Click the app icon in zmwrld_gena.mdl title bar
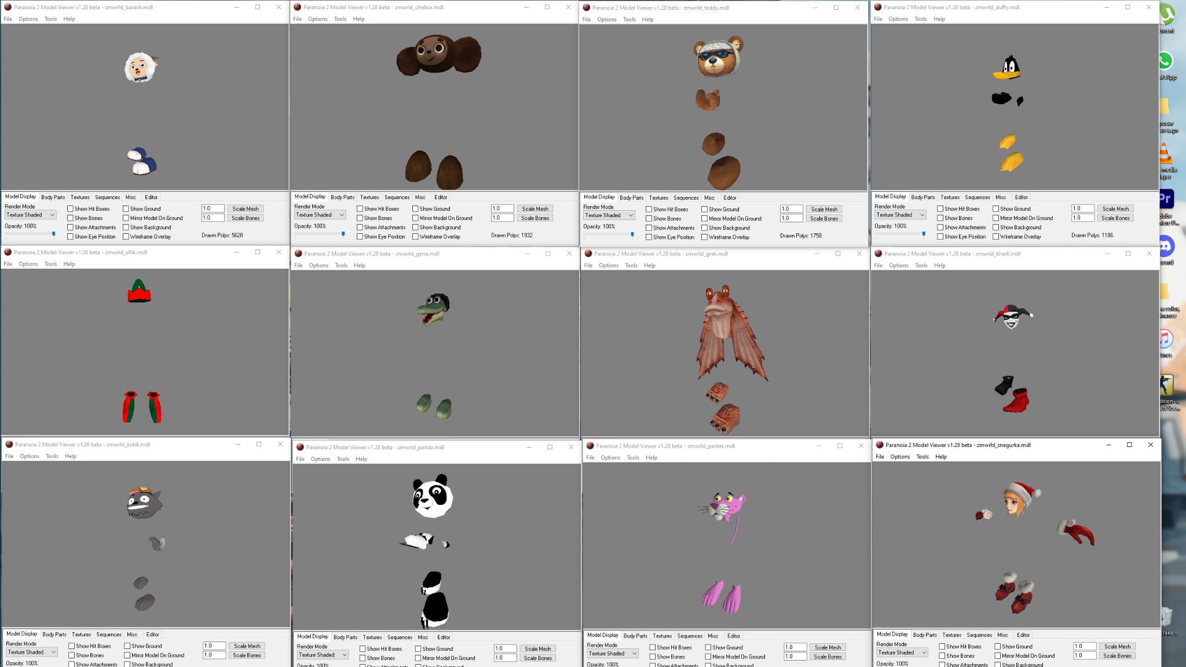1186x667 pixels. [x=299, y=253]
